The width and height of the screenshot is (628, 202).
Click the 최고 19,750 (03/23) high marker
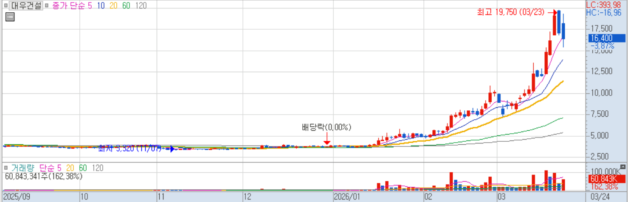pos(511,13)
